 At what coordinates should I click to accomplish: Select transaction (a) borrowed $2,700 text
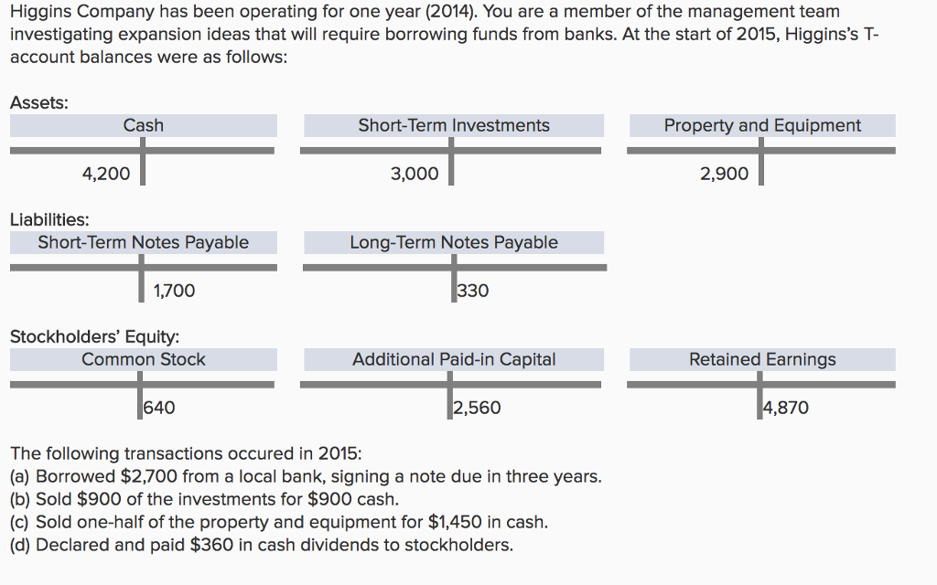point(306,476)
